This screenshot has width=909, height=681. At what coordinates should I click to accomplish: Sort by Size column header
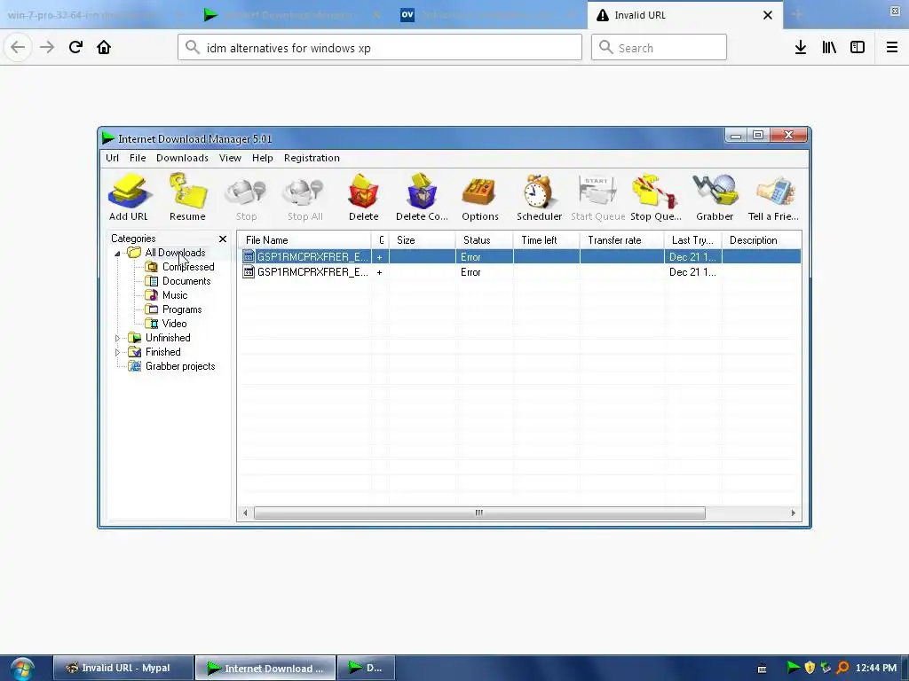click(422, 239)
